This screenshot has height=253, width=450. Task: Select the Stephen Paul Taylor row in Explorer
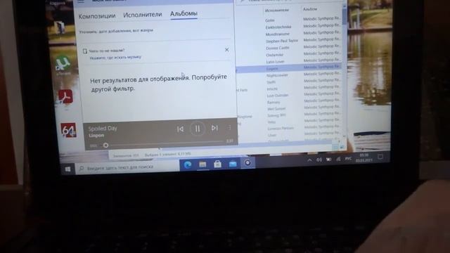pos(282,41)
